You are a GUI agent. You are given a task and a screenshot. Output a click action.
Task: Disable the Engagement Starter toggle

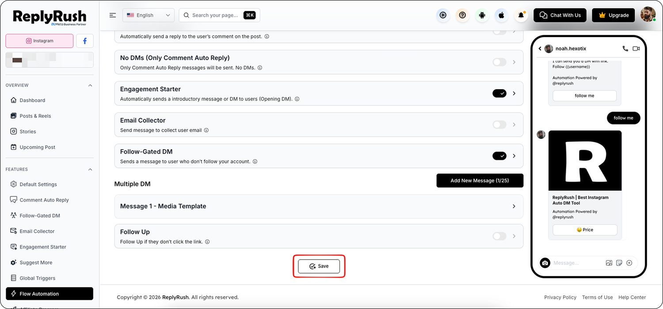pos(499,94)
